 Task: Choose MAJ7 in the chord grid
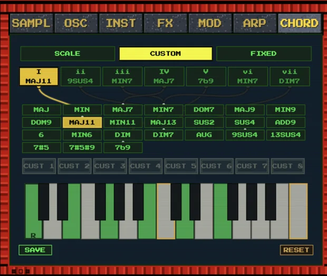[x=123, y=110]
